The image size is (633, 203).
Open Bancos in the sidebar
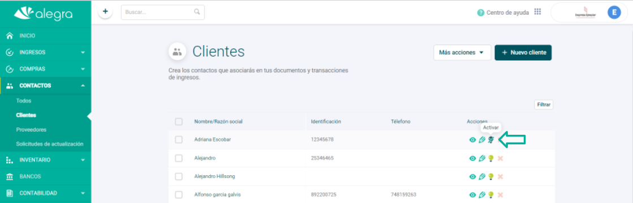click(31, 176)
